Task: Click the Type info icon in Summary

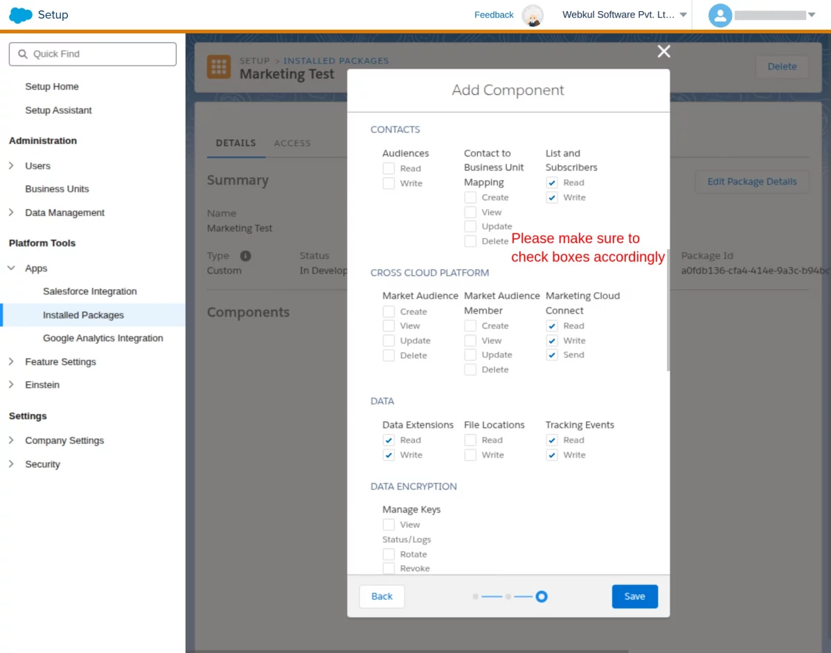Action: (x=245, y=256)
